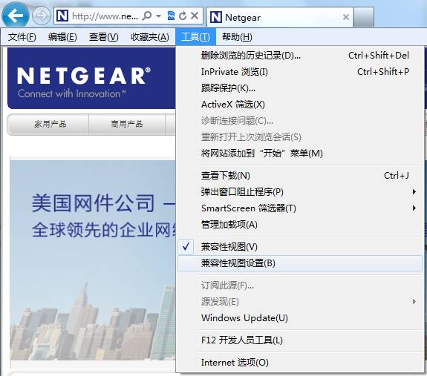
Task: Click the 家用产品 navigation button
Action: pos(50,125)
